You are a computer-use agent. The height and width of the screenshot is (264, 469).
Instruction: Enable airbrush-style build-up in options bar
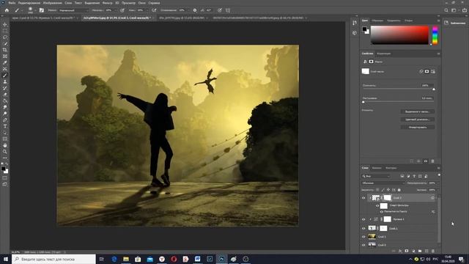(x=154, y=10)
